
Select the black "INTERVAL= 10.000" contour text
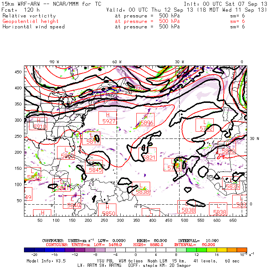tap(198, 241)
